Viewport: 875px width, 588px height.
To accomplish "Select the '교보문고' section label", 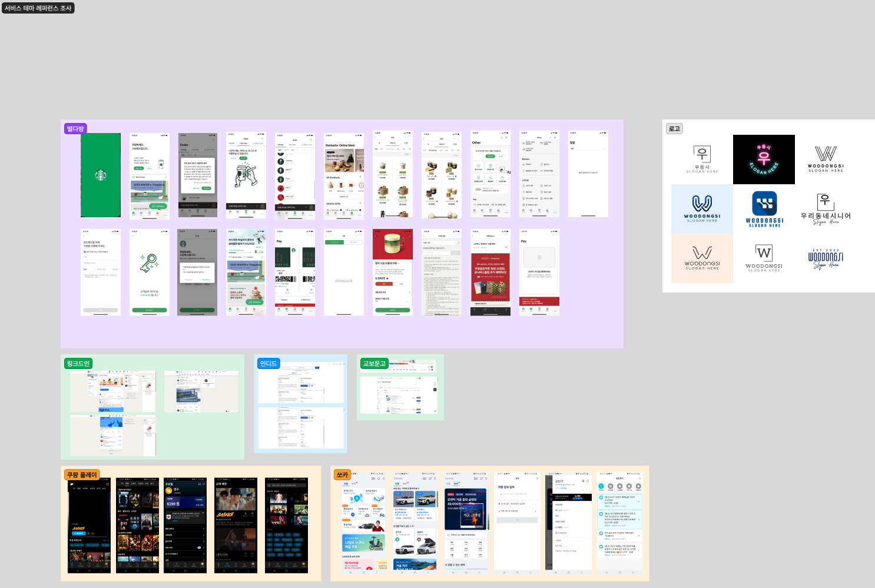I will [374, 364].
